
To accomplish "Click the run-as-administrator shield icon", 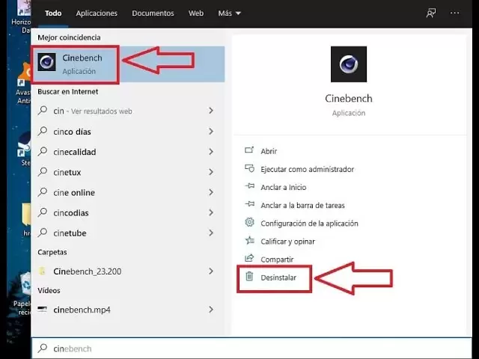I will tap(249, 168).
